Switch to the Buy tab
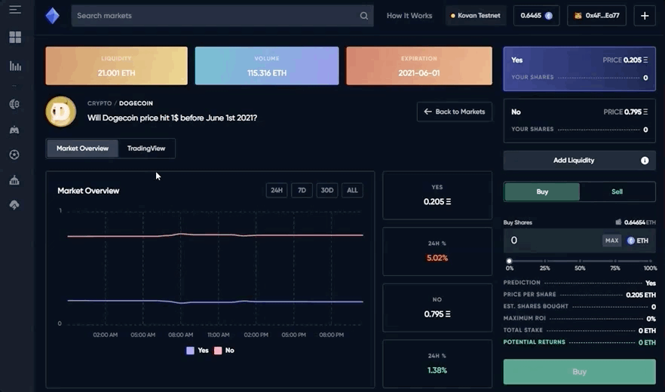Viewport: 665px width, 392px height. [542, 191]
